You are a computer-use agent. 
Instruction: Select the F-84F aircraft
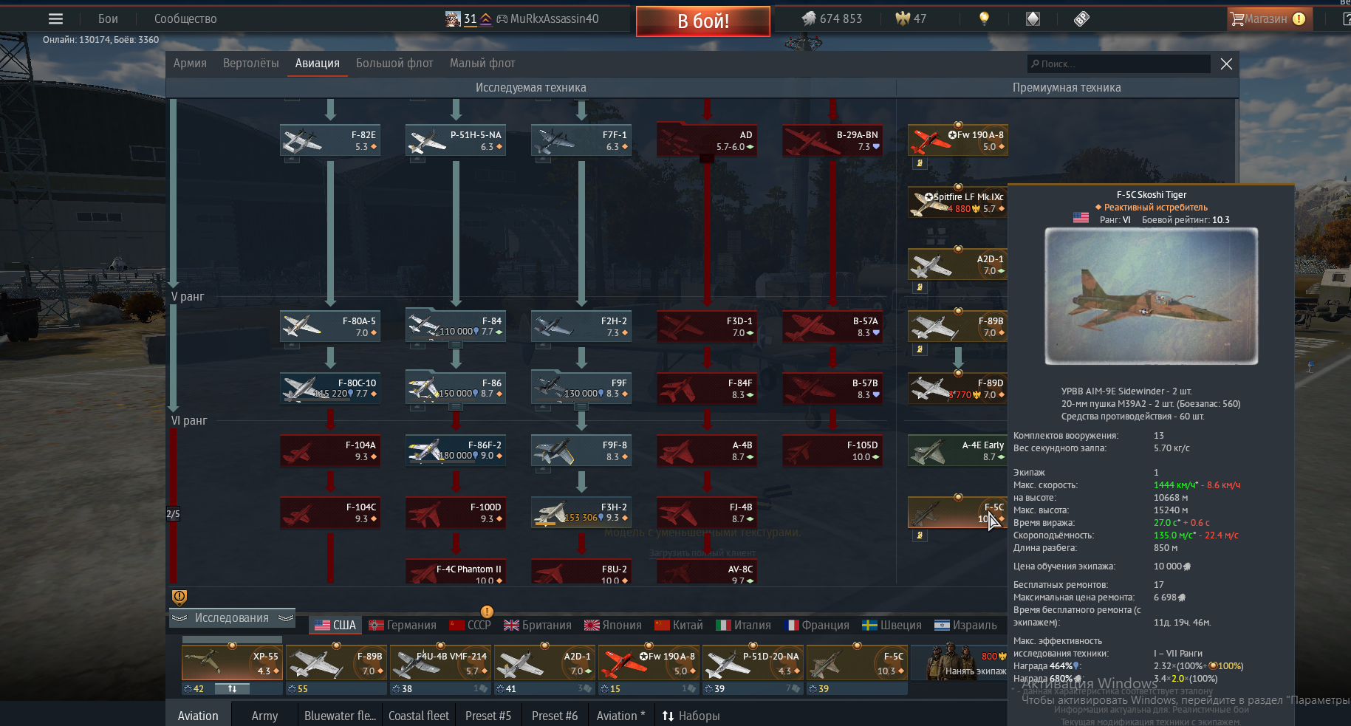tap(707, 388)
